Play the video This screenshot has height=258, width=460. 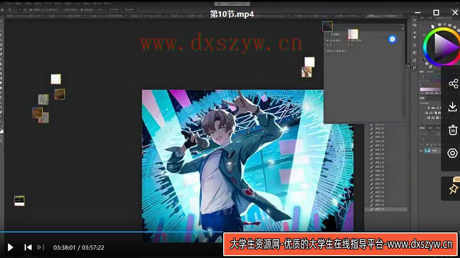pos(10,247)
